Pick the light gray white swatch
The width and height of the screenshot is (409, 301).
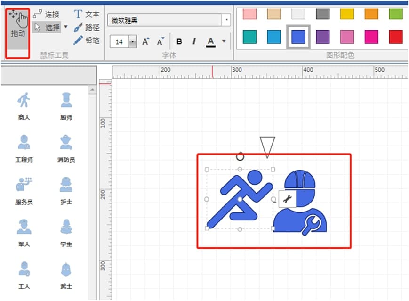[298, 14]
